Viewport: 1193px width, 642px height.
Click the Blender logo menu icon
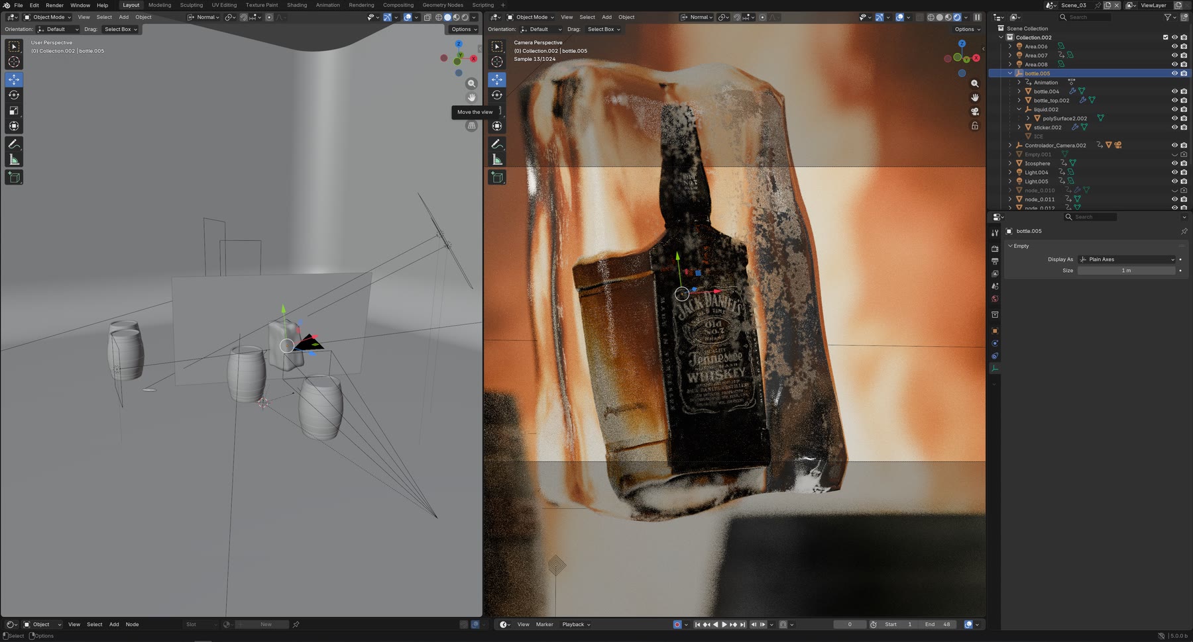pyautogui.click(x=6, y=5)
